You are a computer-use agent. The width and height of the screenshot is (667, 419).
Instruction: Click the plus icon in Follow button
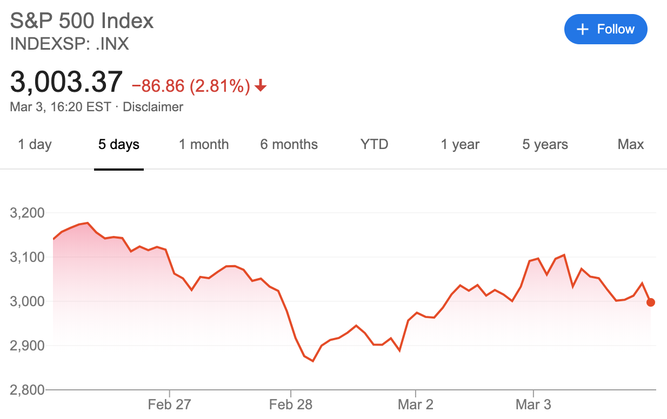[582, 29]
